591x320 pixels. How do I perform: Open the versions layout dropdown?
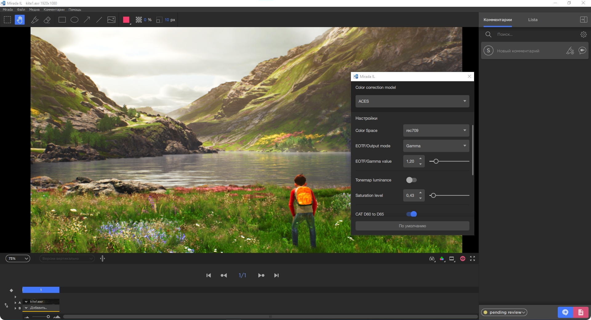(67, 258)
